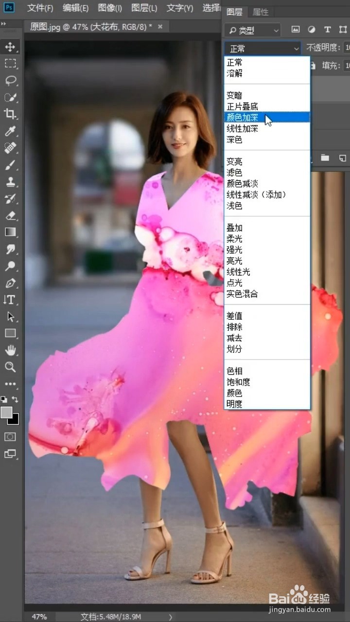Click create new group folder icon

(325, 158)
